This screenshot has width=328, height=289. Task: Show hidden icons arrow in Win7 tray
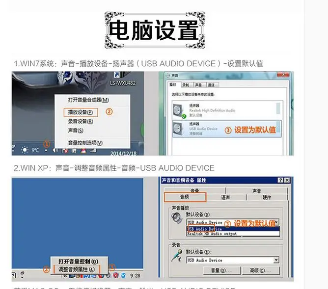click(x=46, y=150)
